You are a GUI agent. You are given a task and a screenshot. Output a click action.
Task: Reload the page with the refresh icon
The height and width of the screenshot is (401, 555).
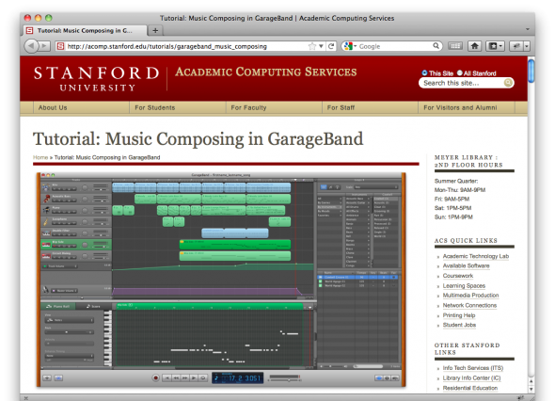(x=331, y=46)
